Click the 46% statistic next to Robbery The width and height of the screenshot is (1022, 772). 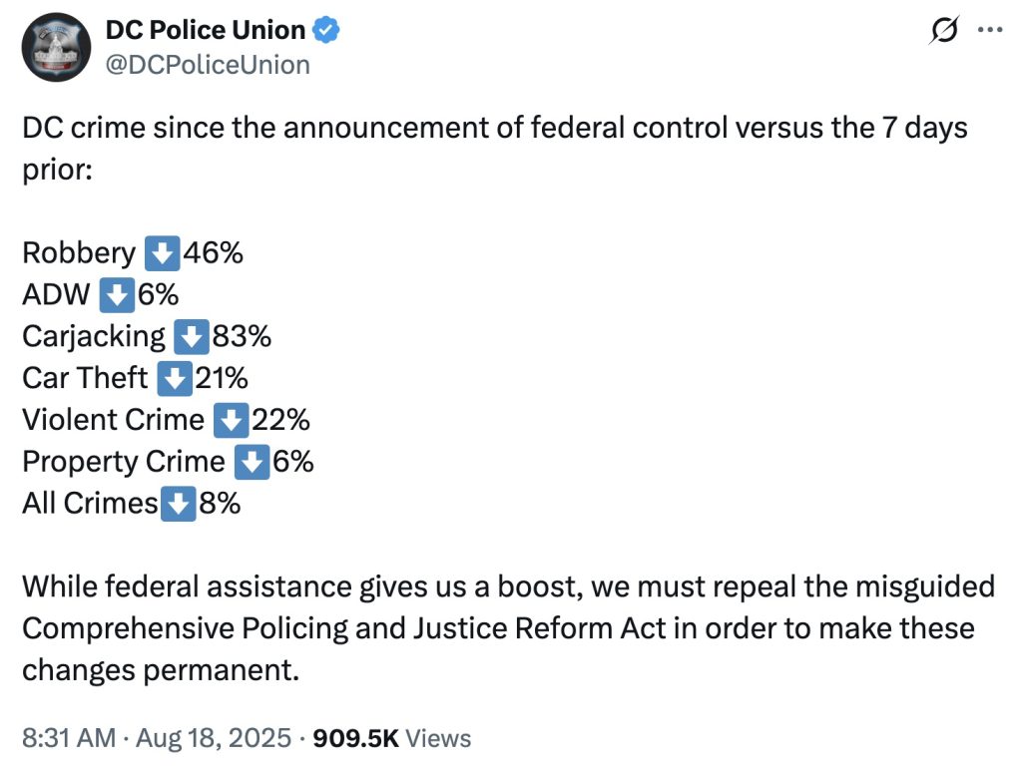pyautogui.click(x=214, y=254)
